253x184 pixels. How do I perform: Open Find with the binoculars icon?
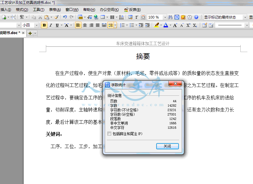click(170, 17)
